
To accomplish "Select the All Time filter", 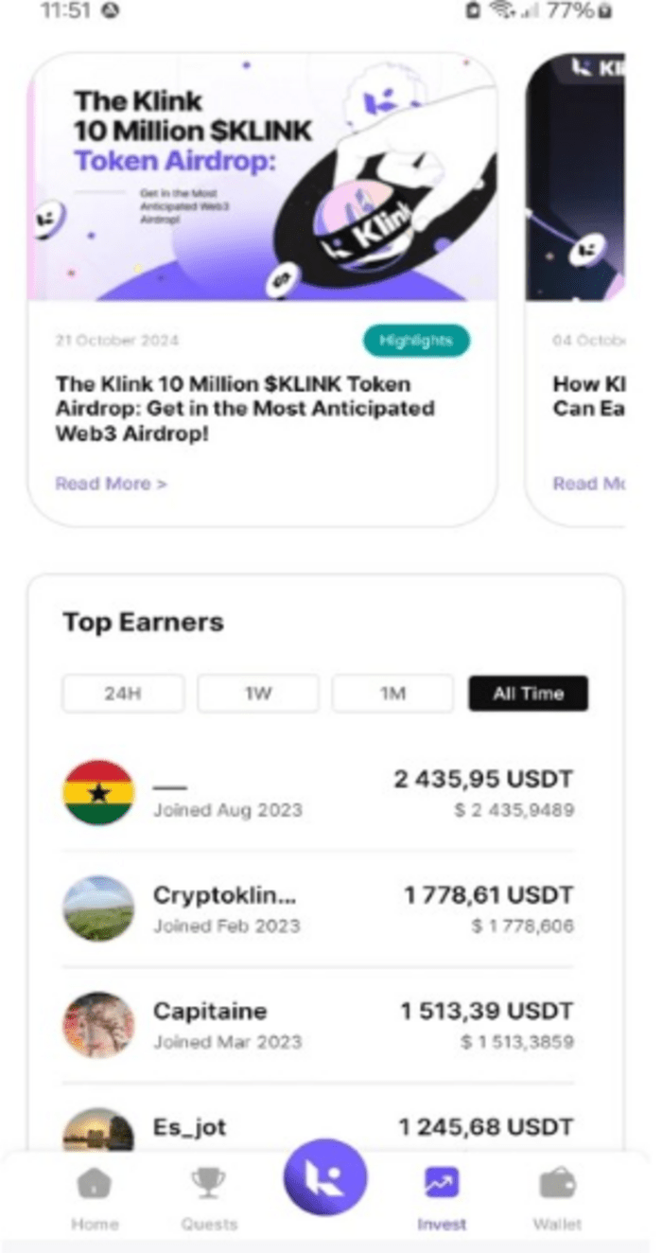I will 528,694.
